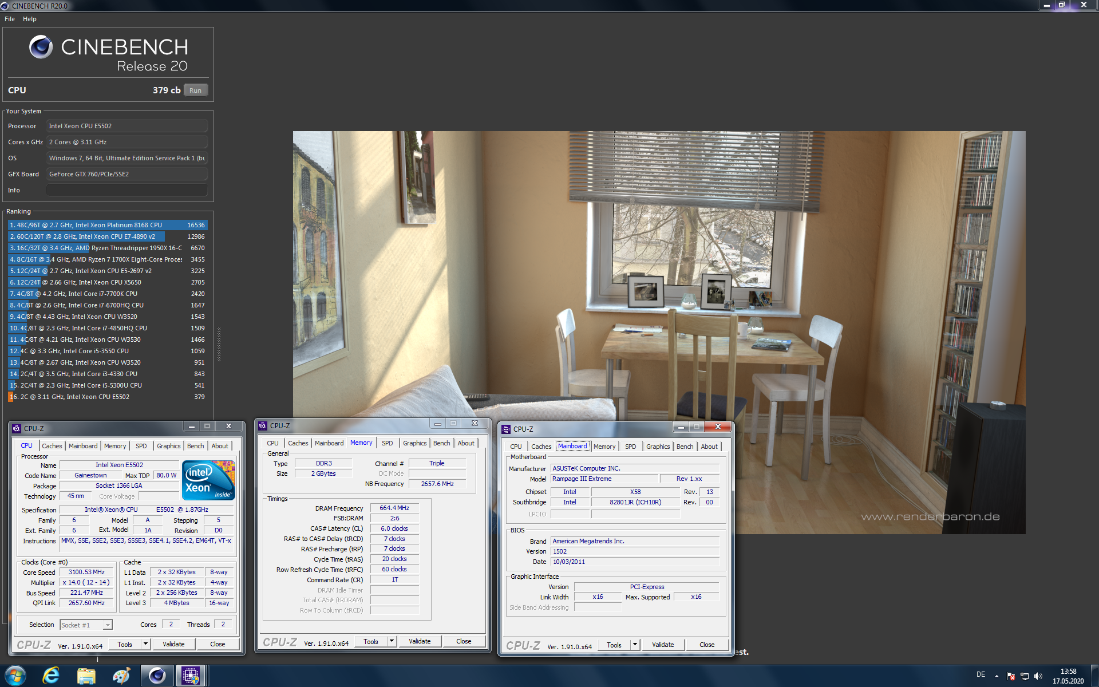Launch Internet Explorer from taskbar
Viewport: 1099px width, 687px height.
pyautogui.click(x=51, y=676)
